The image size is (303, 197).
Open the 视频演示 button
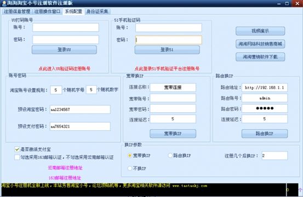pos(260,31)
